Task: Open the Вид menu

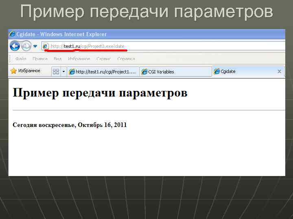Action: [x=57, y=59]
